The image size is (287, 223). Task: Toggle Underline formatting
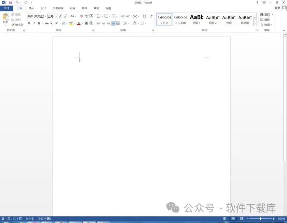pos(39,23)
